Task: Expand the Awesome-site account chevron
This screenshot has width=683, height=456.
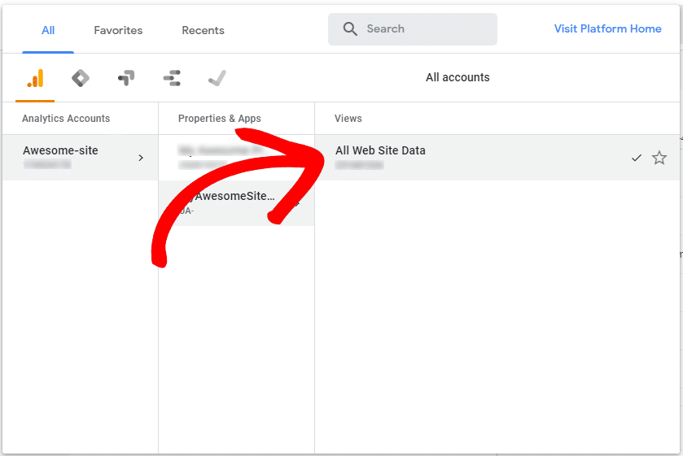Action: (x=141, y=158)
